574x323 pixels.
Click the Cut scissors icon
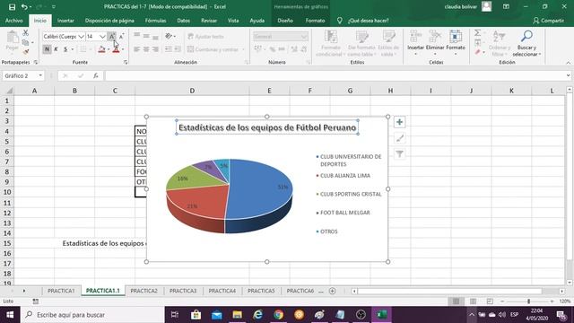coord(26,33)
